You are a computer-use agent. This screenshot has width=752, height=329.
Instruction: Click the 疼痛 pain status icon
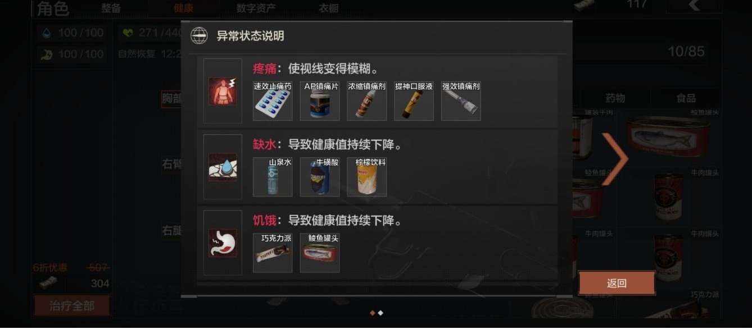tap(223, 91)
